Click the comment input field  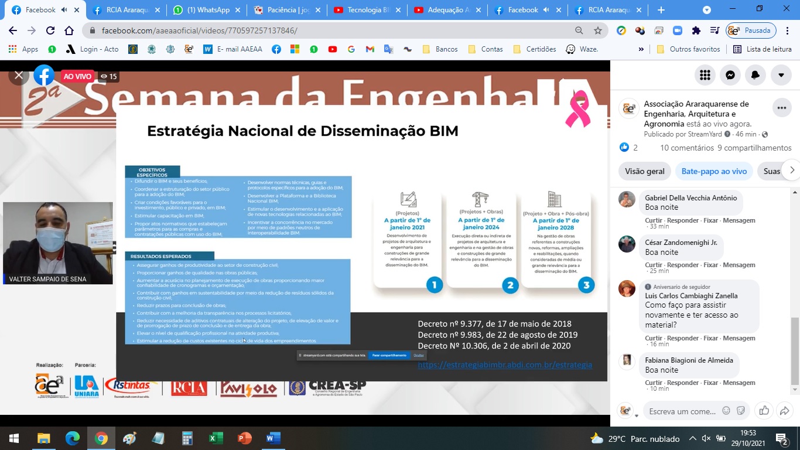click(x=683, y=411)
